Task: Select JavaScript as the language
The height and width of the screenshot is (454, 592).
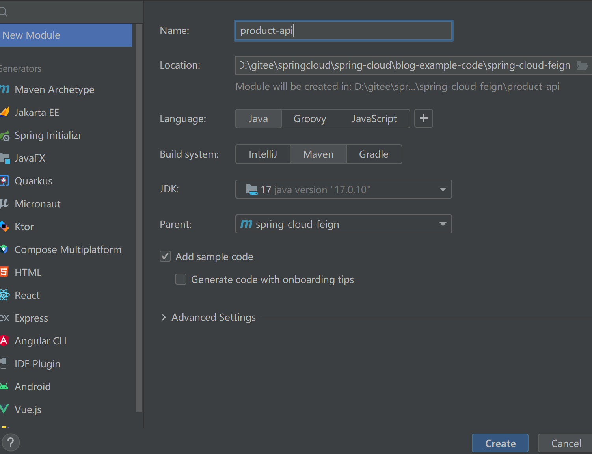Action: [x=374, y=119]
